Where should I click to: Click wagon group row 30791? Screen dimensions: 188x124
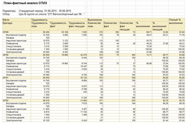click(6, 78)
